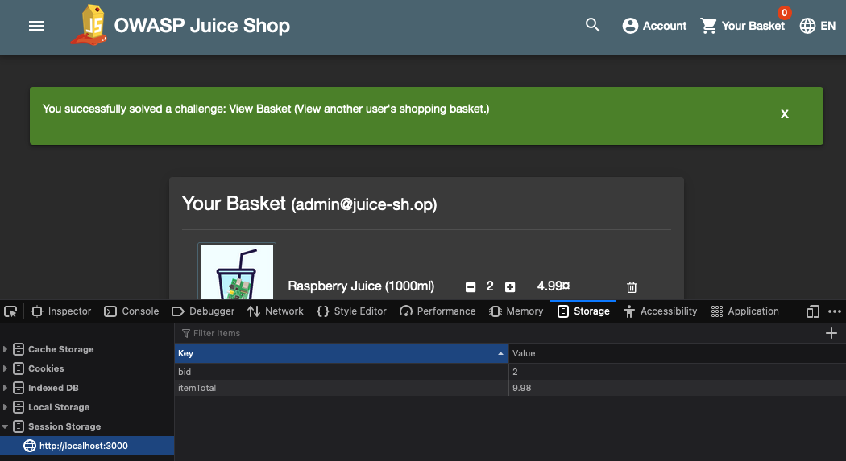Open the search magnifier icon
Screen dimensions: 846x461
(592, 25)
